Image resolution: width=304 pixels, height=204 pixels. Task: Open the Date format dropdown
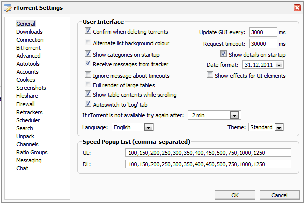tap(279, 65)
